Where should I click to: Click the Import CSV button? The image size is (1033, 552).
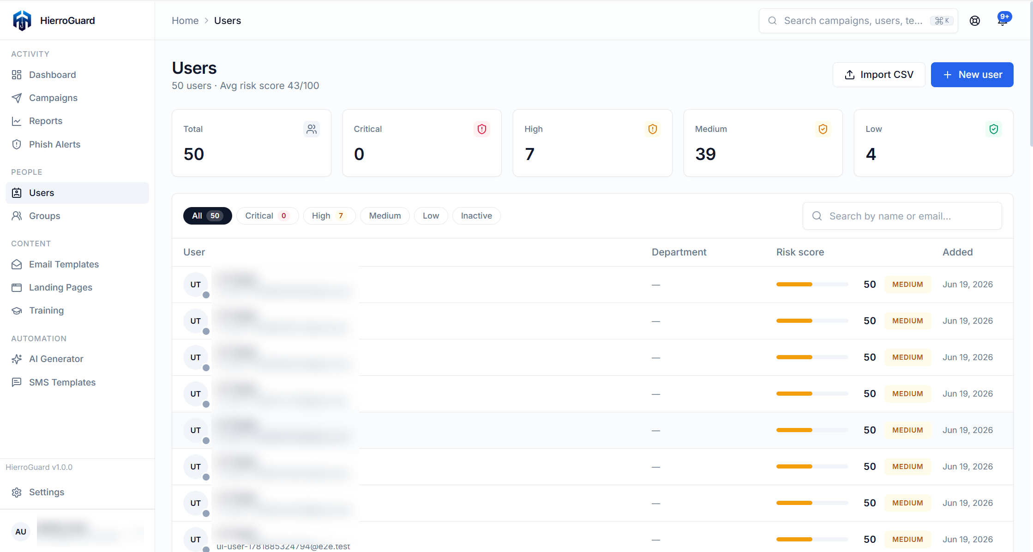pyautogui.click(x=879, y=75)
